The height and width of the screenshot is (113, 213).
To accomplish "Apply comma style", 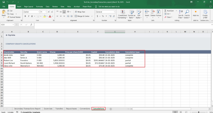I will [x=106, y=16].
